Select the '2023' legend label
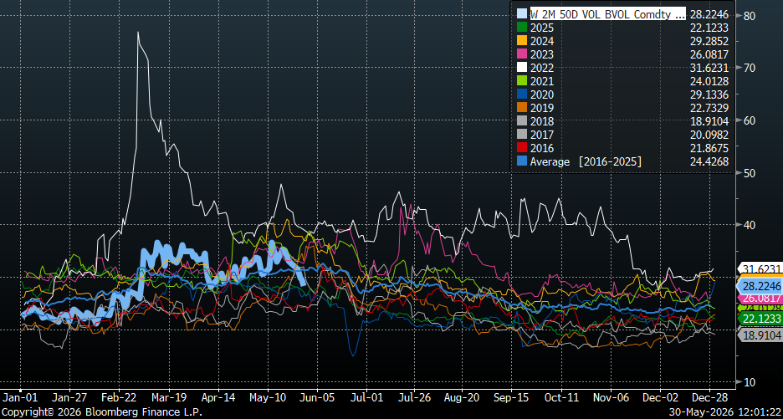 [x=540, y=54]
